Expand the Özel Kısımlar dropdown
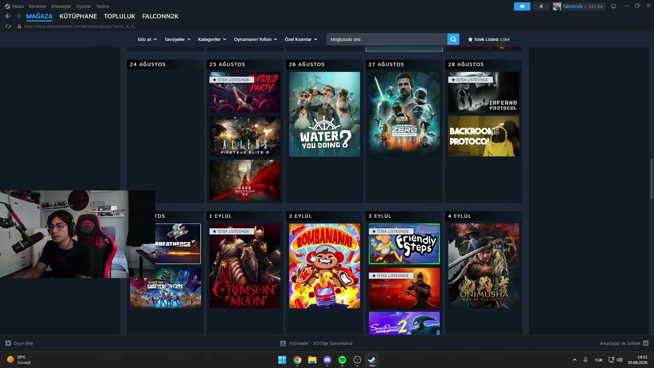 coord(301,39)
